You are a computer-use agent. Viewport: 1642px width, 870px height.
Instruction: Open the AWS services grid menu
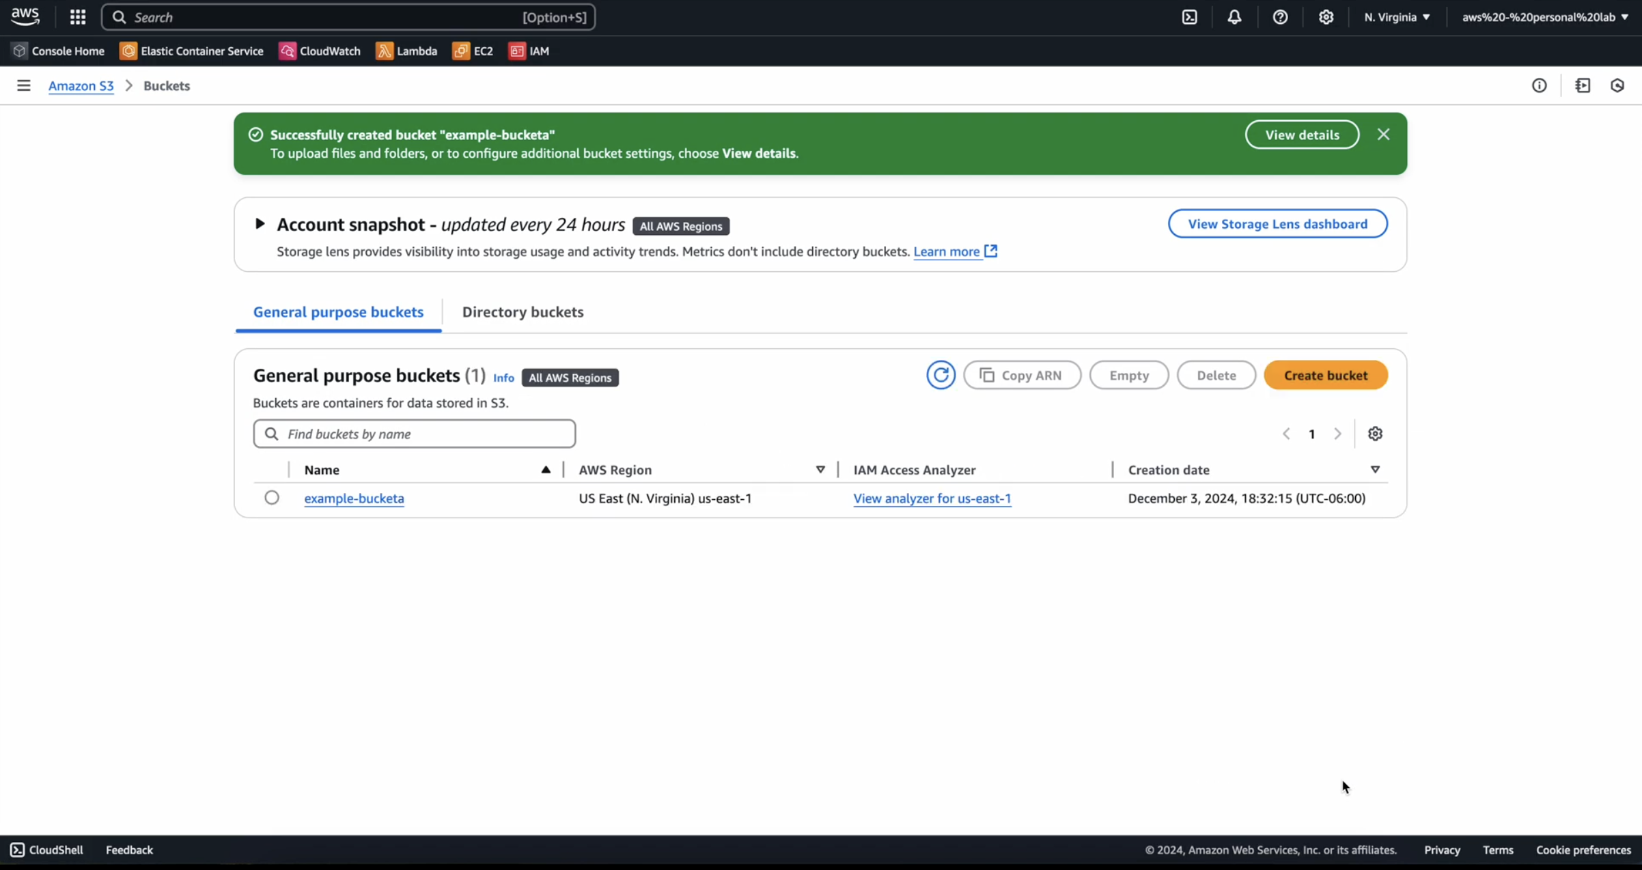(78, 17)
